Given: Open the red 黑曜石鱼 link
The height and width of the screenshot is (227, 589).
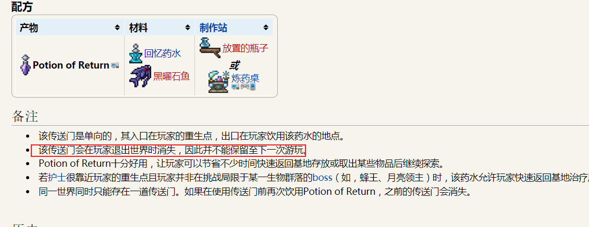Looking at the screenshot, I should coord(171,76).
